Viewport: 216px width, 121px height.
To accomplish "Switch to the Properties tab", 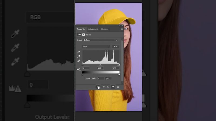I will (x=81, y=29).
